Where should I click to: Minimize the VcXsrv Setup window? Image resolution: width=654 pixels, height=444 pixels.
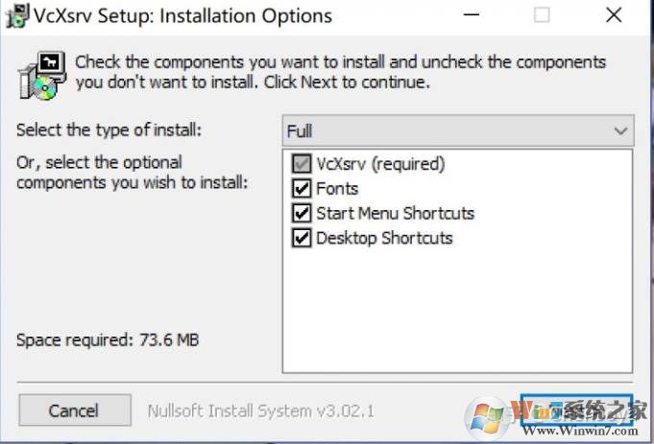471,16
